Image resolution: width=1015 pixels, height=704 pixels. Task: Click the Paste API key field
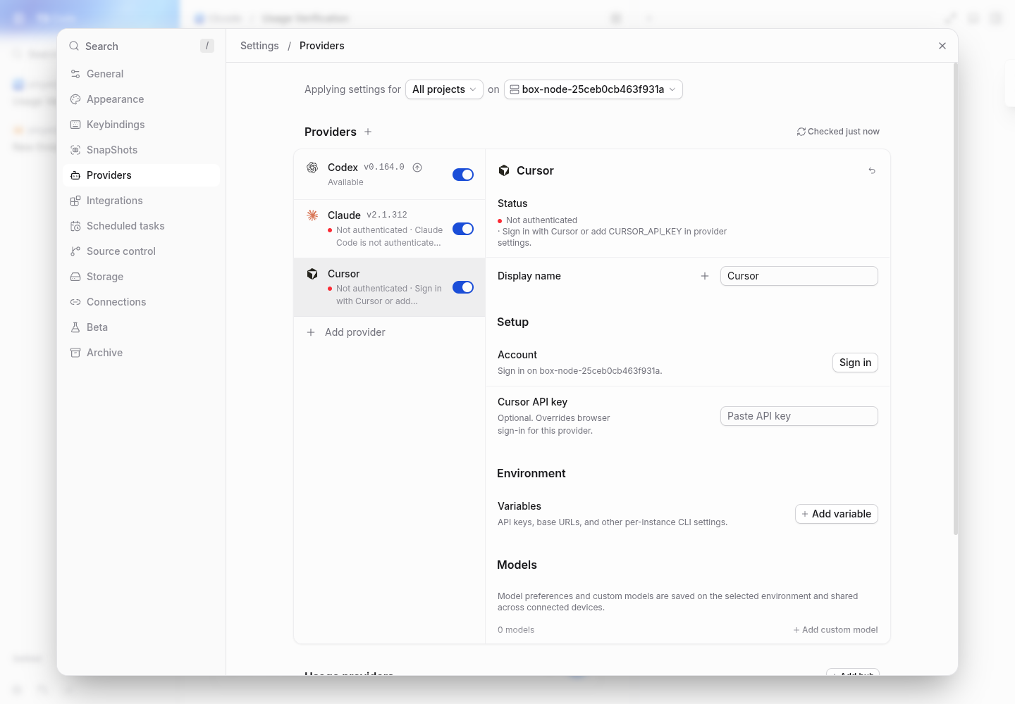(799, 416)
